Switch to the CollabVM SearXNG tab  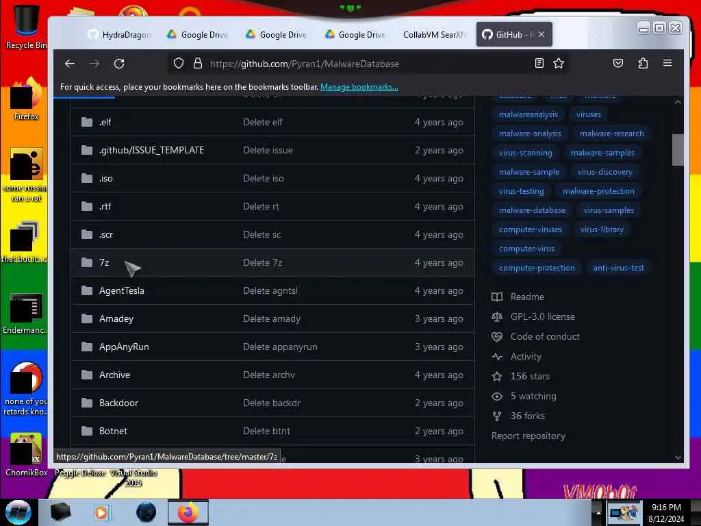pyautogui.click(x=434, y=34)
